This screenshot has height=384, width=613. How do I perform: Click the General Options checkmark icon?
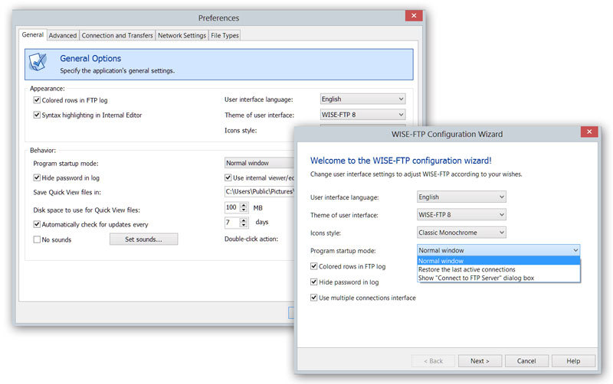point(38,63)
